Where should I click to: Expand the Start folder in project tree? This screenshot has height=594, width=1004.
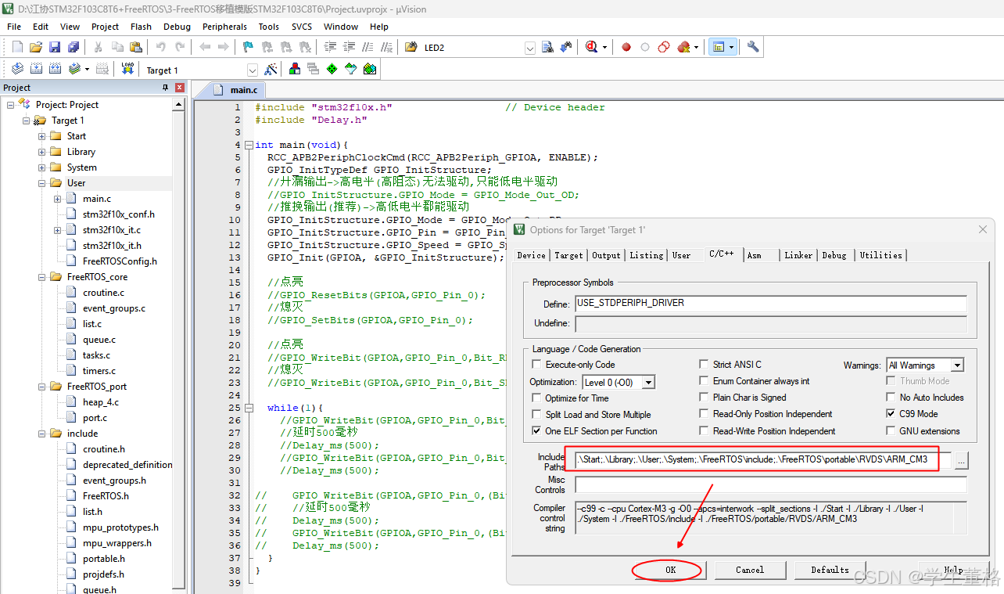[41, 136]
